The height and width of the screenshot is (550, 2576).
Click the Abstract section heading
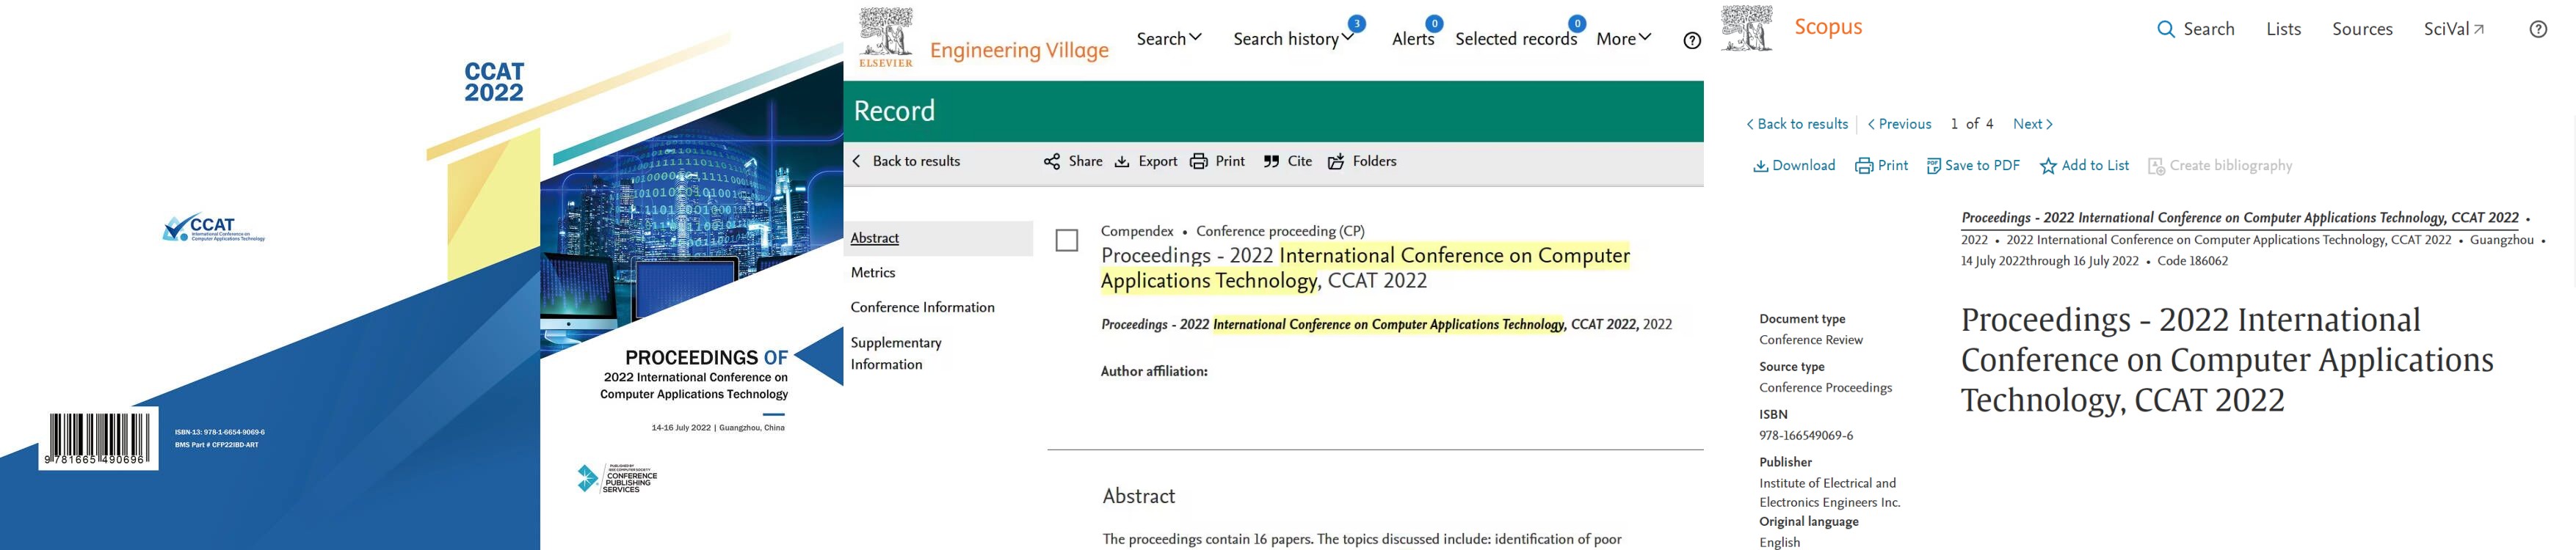pos(1138,496)
